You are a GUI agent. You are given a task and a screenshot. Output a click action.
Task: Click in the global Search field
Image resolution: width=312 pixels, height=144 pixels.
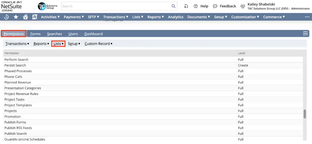click(116, 6)
